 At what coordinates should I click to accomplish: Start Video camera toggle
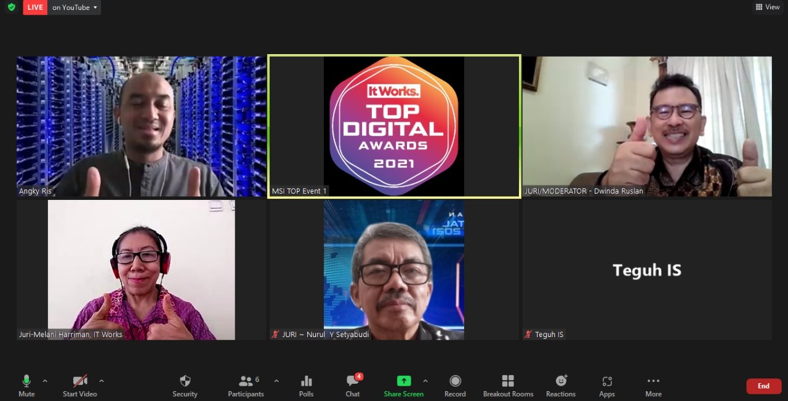point(80,386)
